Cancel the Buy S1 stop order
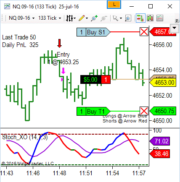Viewport: 180px width, 182px height. [x=144, y=32]
